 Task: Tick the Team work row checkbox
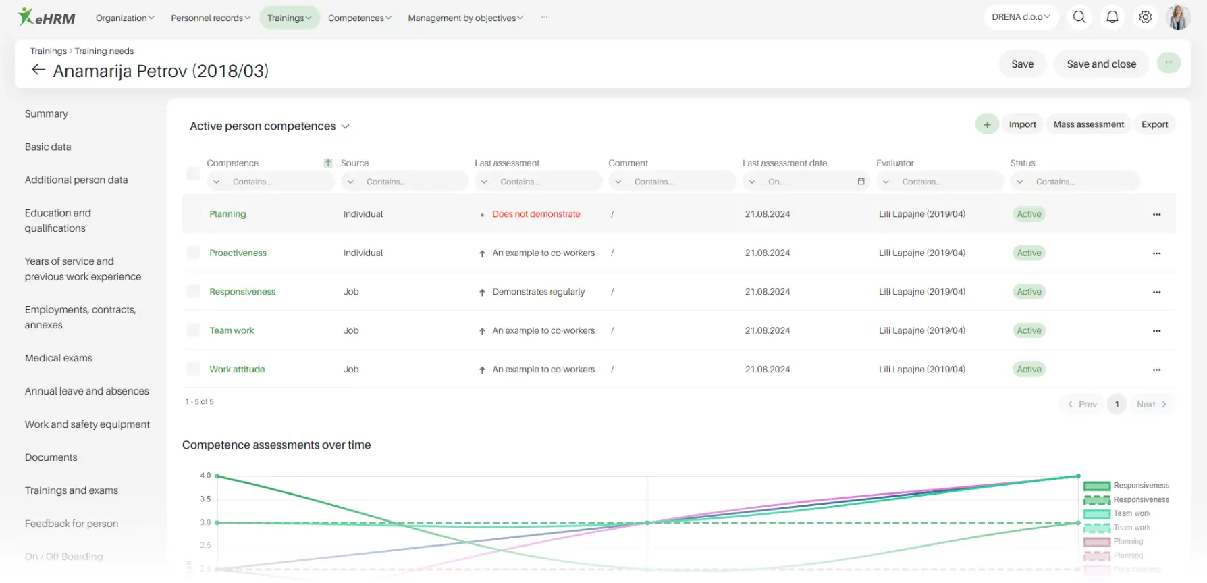tap(194, 330)
